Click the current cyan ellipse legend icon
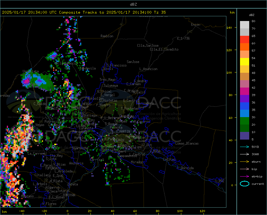 [244, 184]
